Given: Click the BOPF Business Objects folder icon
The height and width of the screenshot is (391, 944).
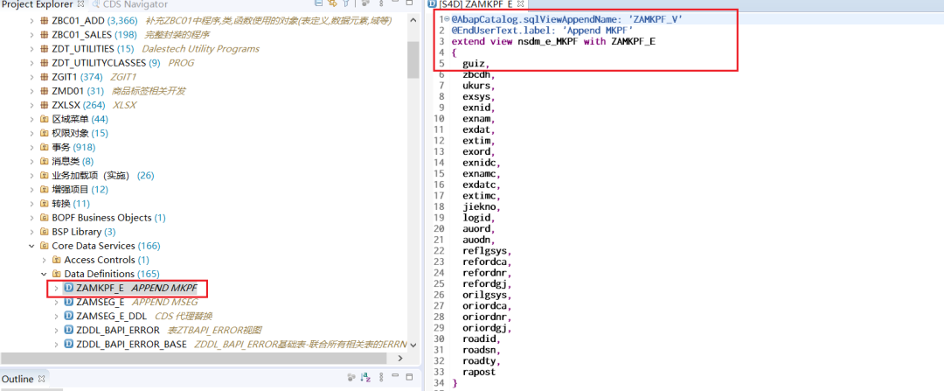Looking at the screenshot, I should 44,218.
